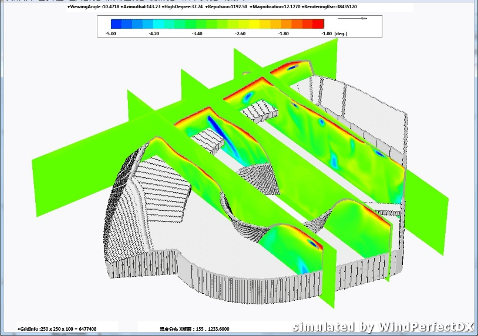The width and height of the screenshot is (478, 336).
Task: Click the -2.60 legend scale label
Action: [x=240, y=34]
